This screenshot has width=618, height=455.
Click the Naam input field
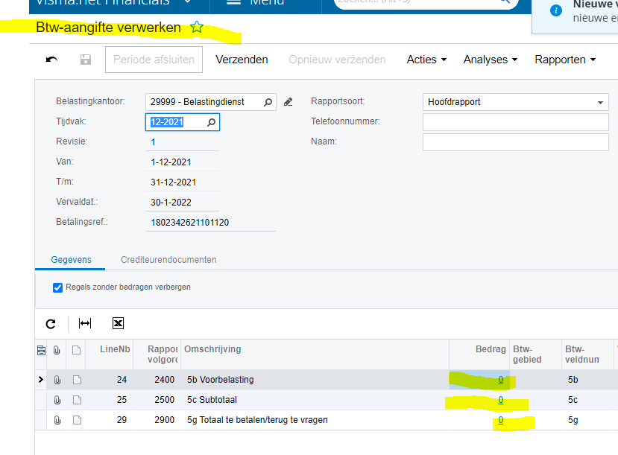pyautogui.click(x=516, y=142)
